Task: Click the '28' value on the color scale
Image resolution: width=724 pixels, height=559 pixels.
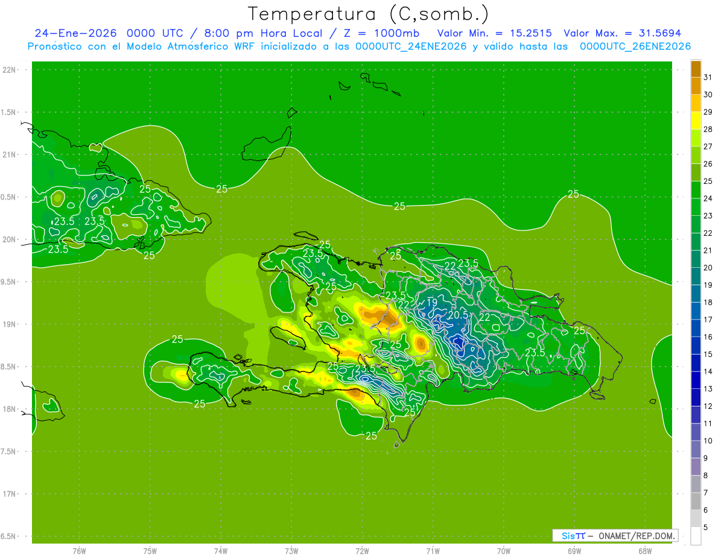Action: click(x=708, y=129)
